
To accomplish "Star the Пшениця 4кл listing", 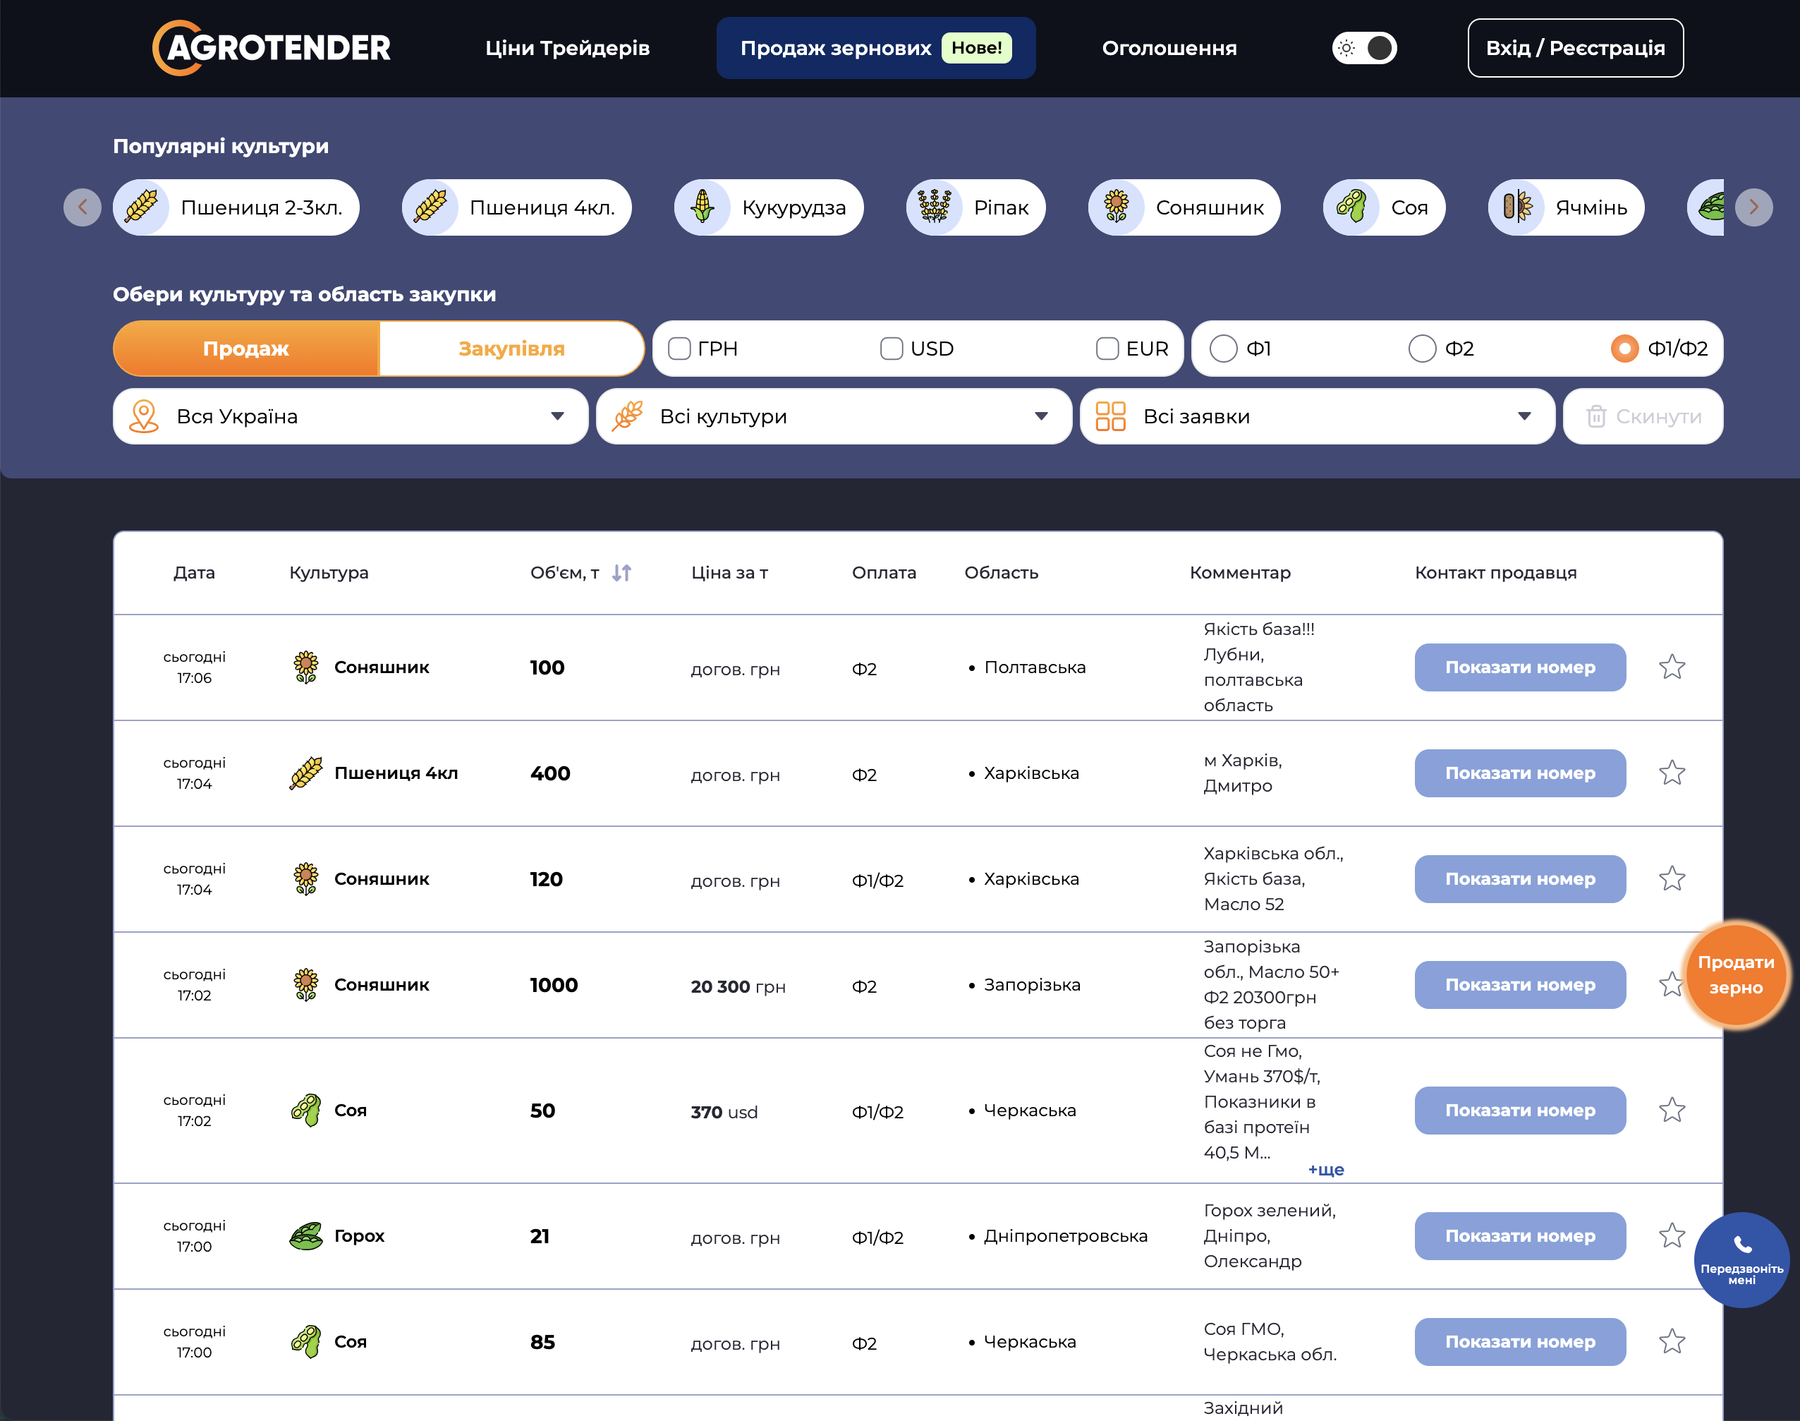I will click(1671, 773).
